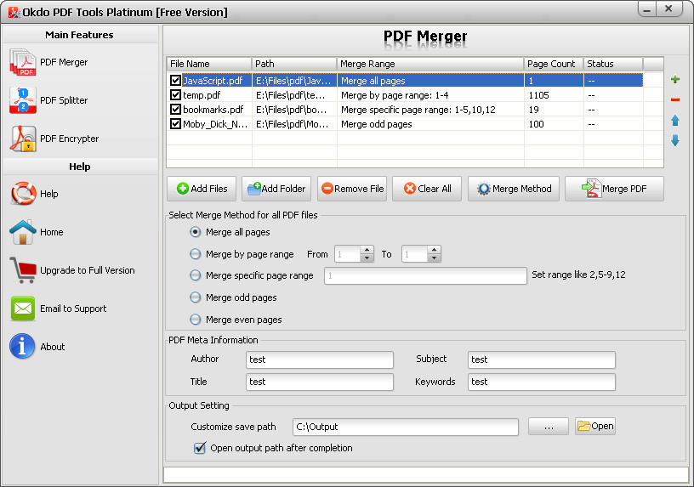Click Add Files button
Image resolution: width=694 pixels, height=487 pixels.
click(x=202, y=189)
